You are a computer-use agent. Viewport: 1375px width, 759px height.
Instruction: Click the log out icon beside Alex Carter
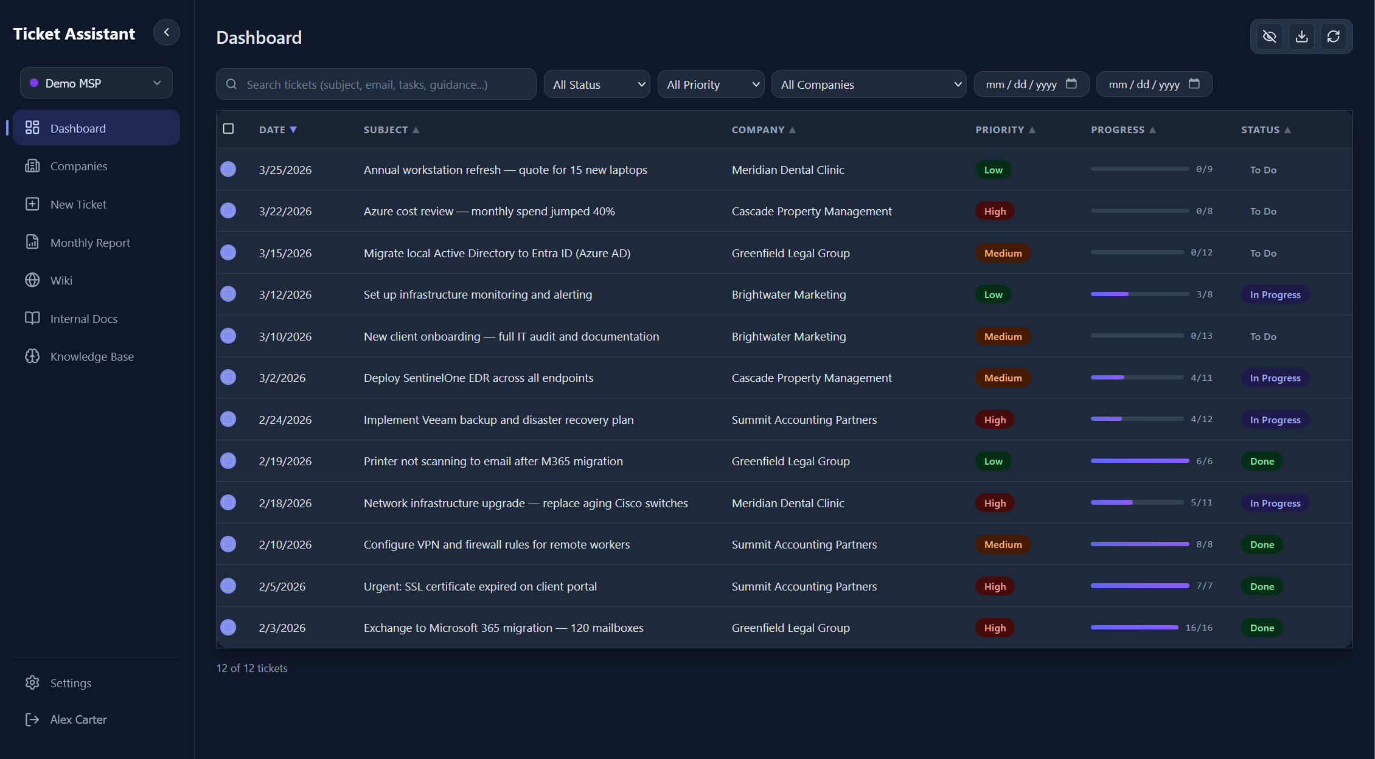[32, 719]
